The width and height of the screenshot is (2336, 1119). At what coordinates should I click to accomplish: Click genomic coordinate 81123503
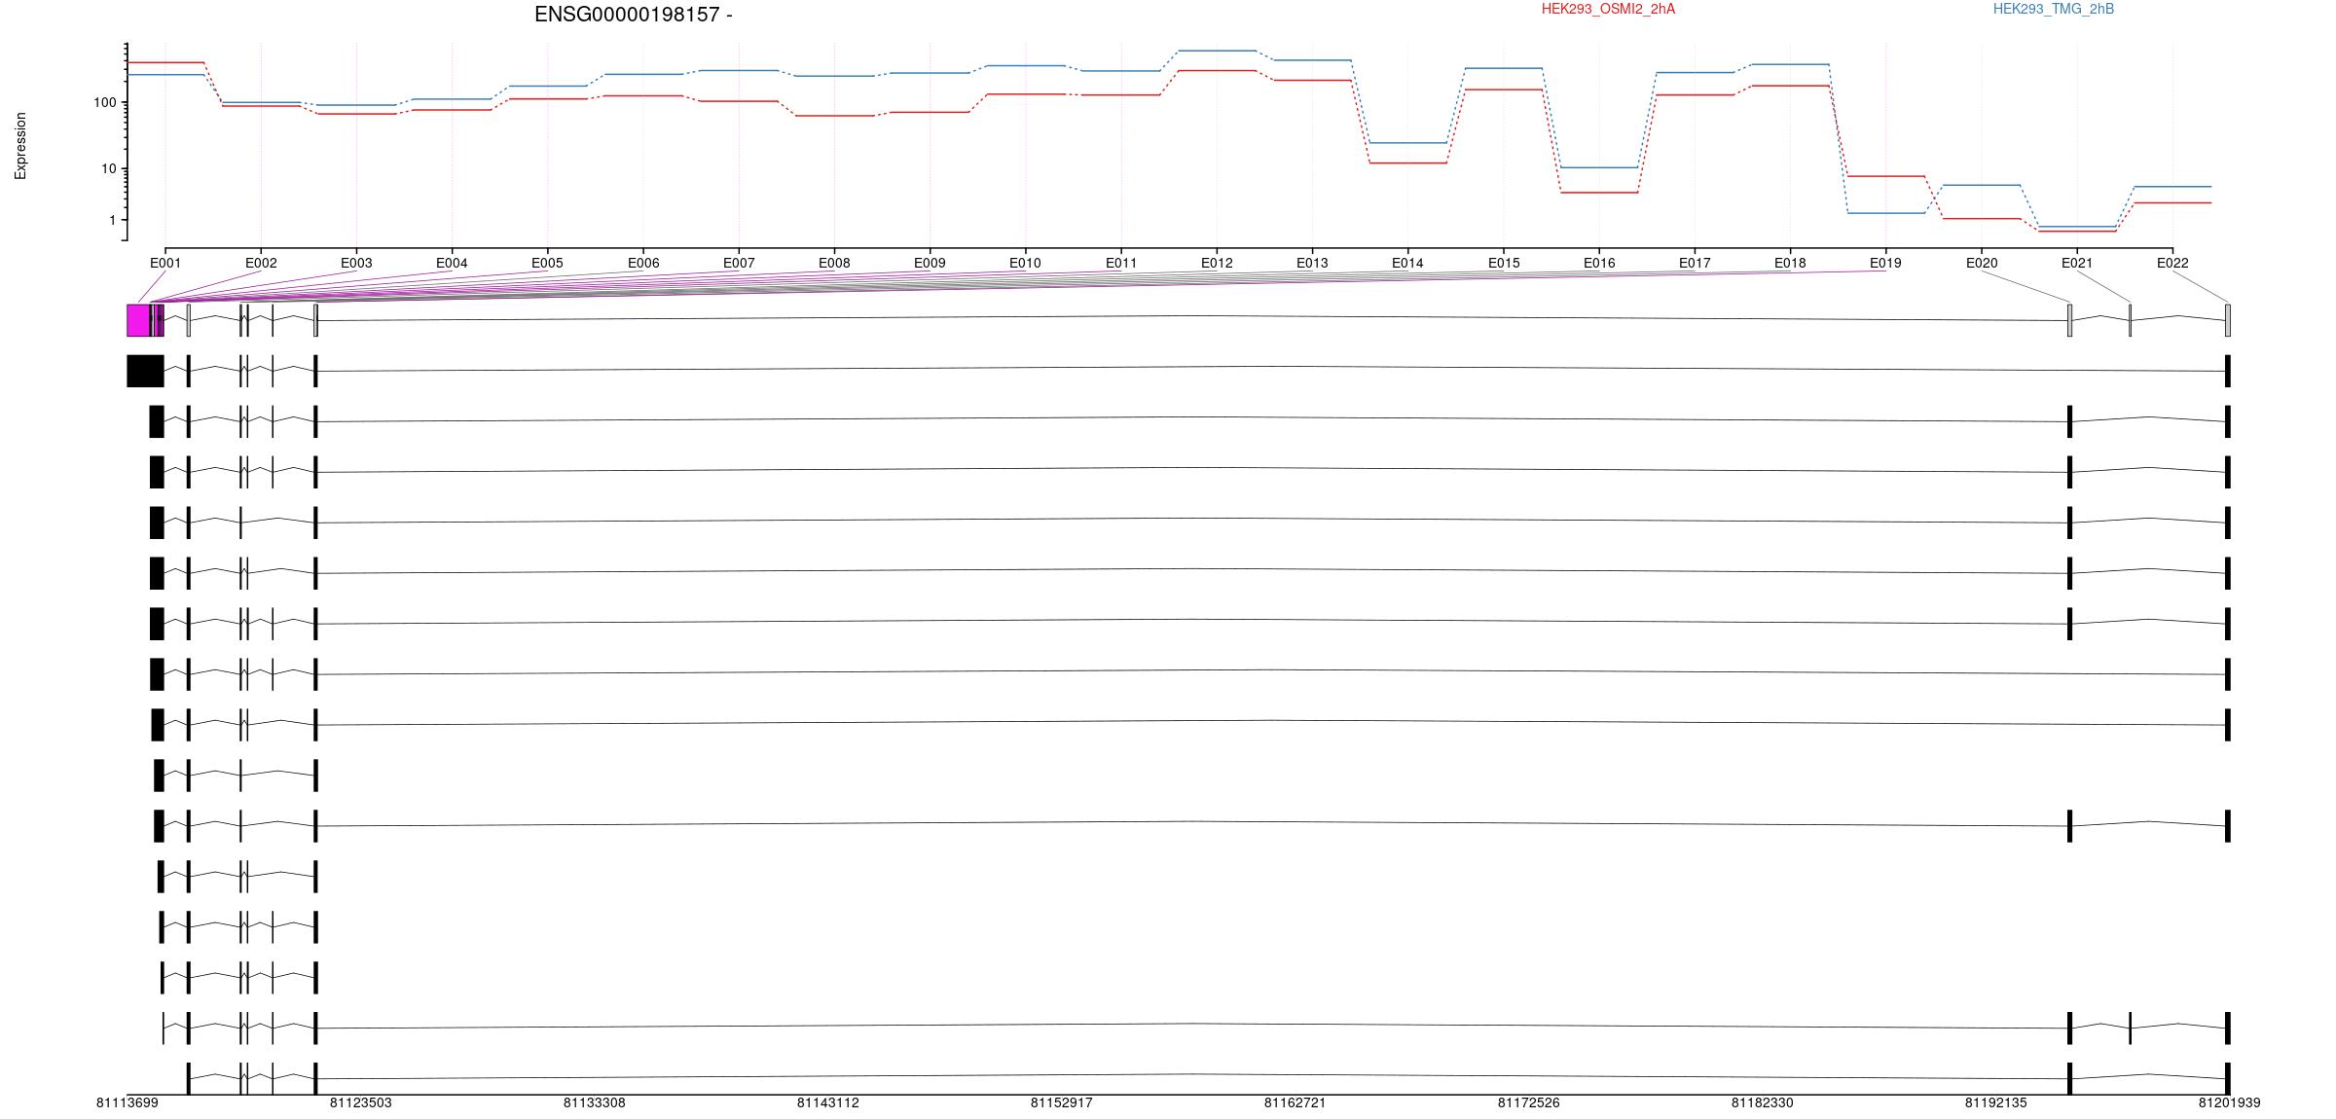(x=360, y=1102)
